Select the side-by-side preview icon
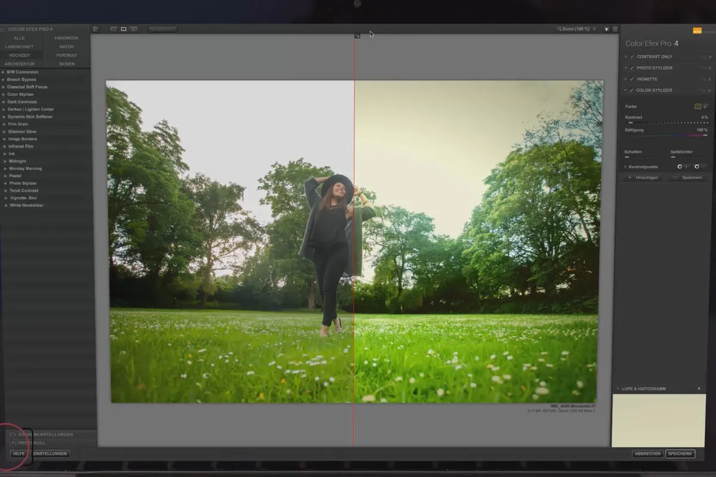This screenshot has height=477, width=716. (134, 29)
